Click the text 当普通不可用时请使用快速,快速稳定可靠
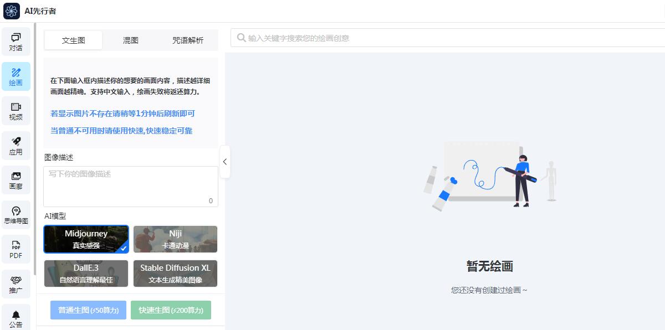 tap(121, 131)
